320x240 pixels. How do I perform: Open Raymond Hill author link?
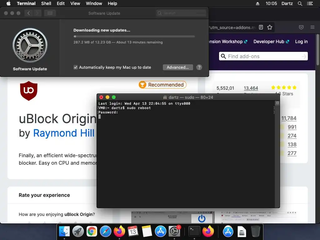[64, 133]
